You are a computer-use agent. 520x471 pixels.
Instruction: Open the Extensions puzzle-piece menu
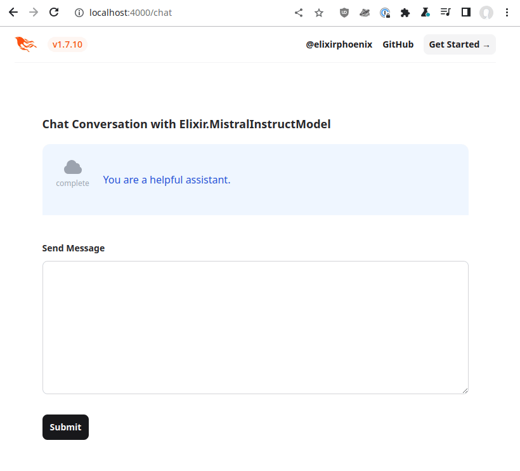pyautogui.click(x=405, y=13)
